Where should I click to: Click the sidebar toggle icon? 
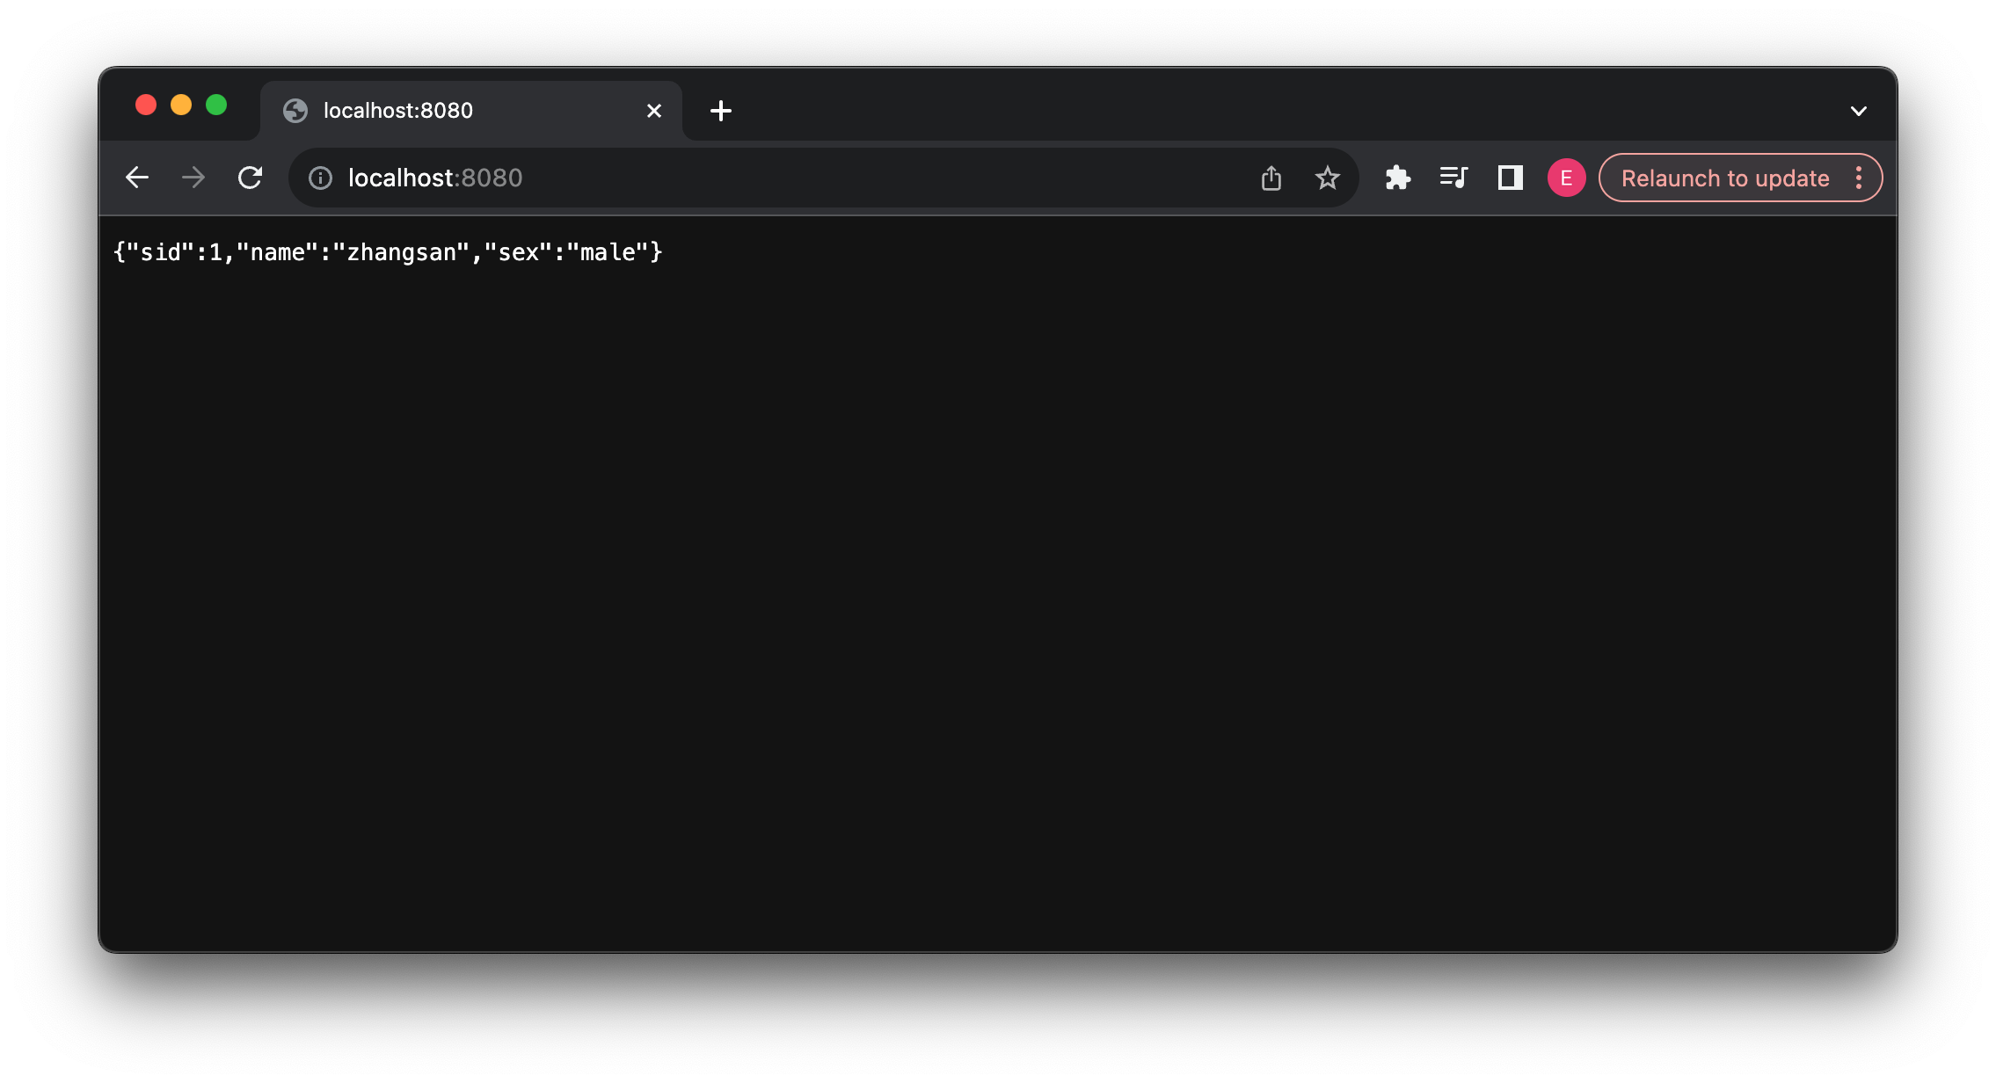[1506, 178]
